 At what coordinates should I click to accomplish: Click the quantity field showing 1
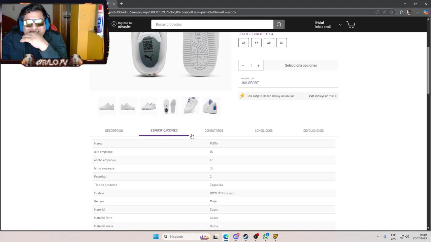[x=251, y=66]
